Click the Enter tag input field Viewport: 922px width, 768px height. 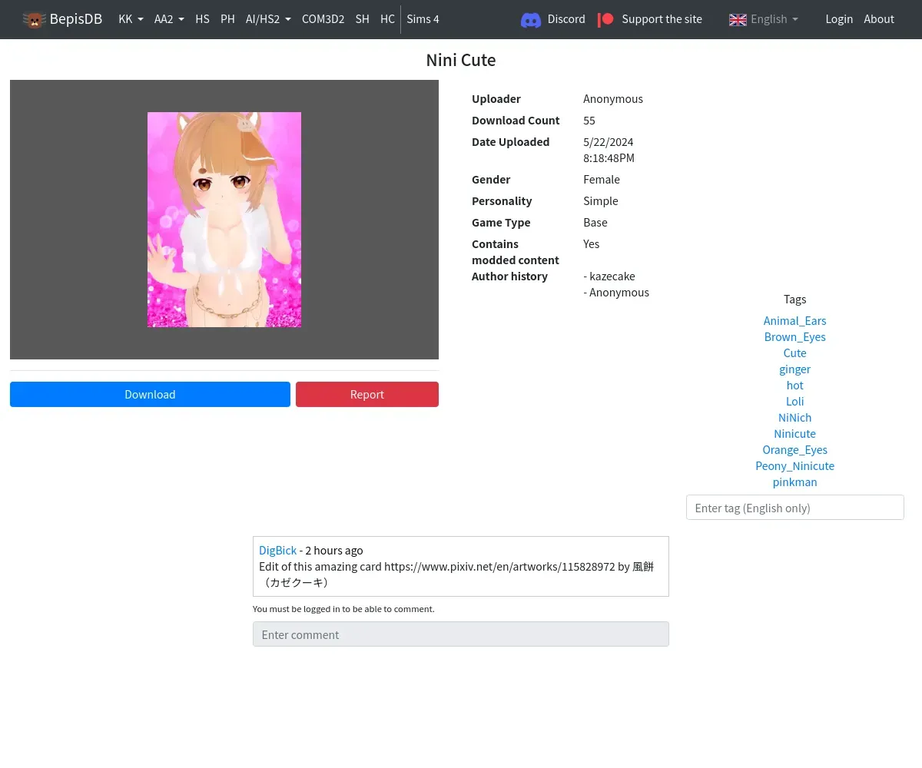[x=795, y=508]
